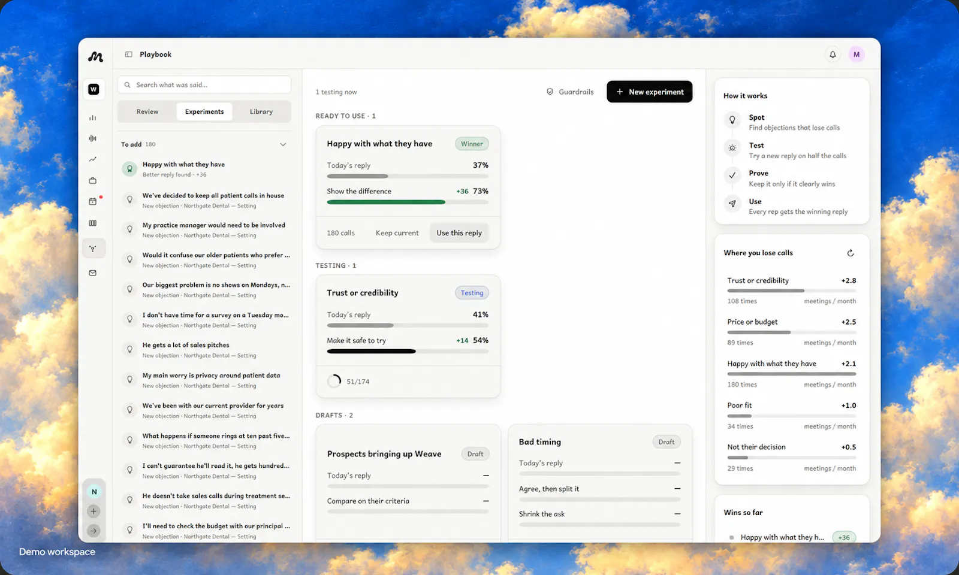Click the Make it safe to try progress bar
The width and height of the screenshot is (959, 575).
408,352
